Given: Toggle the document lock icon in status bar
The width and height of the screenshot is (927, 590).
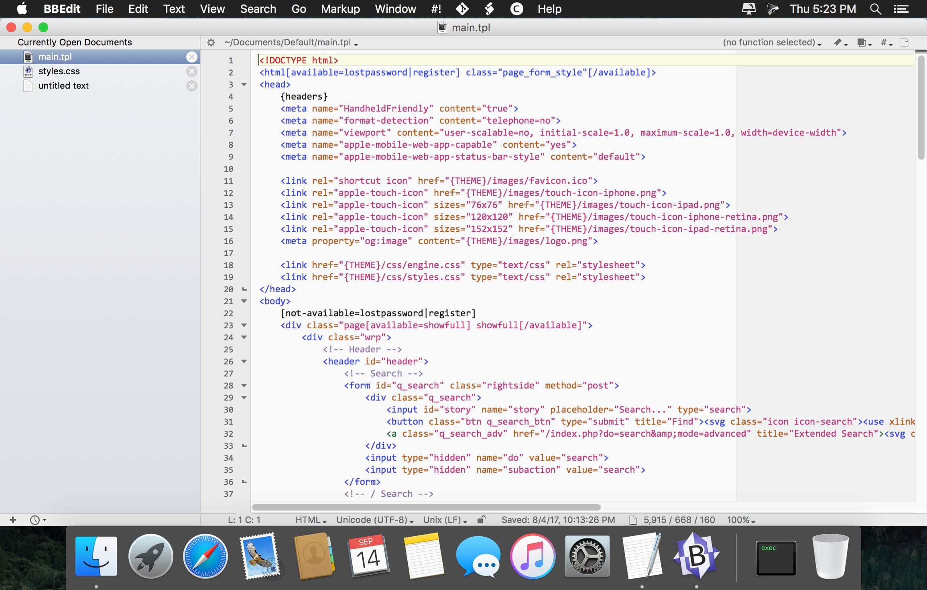Looking at the screenshot, I should [x=481, y=519].
